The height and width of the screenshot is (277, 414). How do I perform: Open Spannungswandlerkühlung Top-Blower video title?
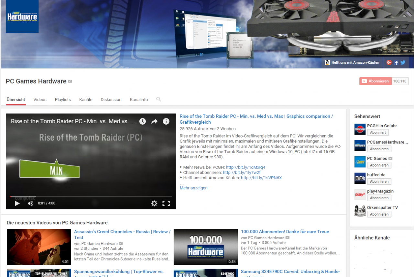119,273
